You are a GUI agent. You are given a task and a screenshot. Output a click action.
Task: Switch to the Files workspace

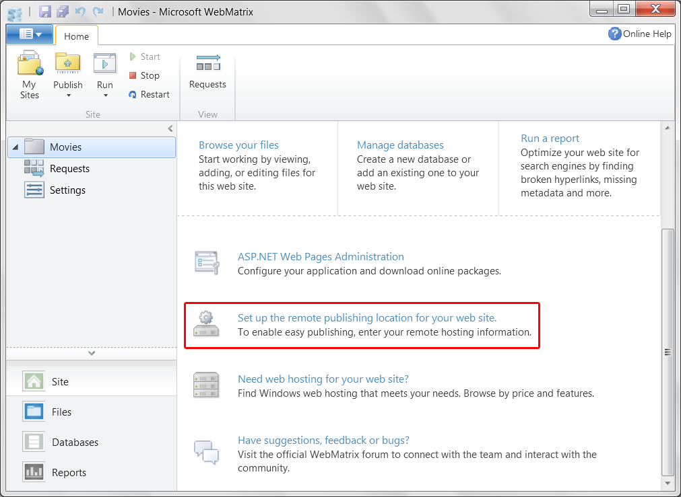pos(92,412)
